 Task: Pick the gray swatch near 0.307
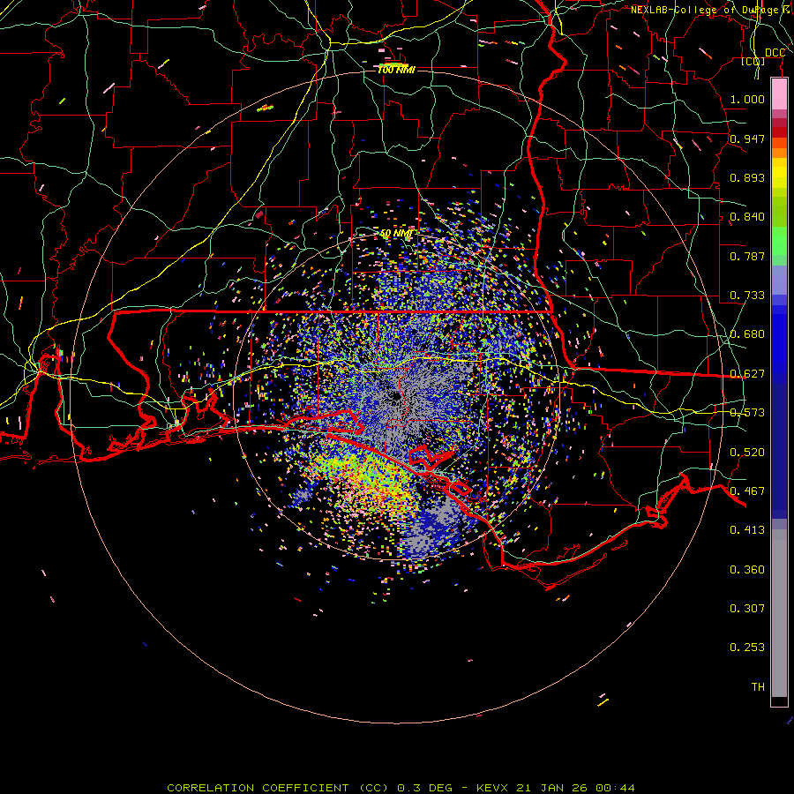coord(779,613)
